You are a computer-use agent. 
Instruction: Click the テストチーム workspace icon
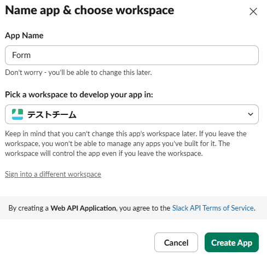[x=18, y=114]
